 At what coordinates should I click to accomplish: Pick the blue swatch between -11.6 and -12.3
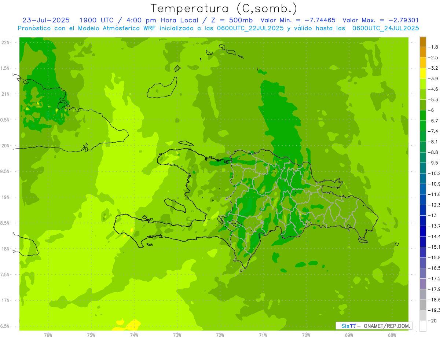[x=423, y=200]
